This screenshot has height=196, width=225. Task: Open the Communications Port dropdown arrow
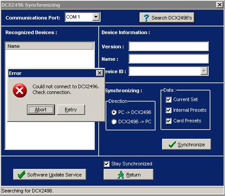pyautogui.click(x=96, y=17)
